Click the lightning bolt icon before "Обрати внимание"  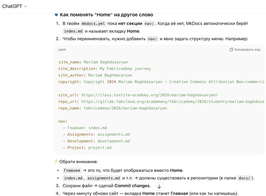tap(56, 162)
